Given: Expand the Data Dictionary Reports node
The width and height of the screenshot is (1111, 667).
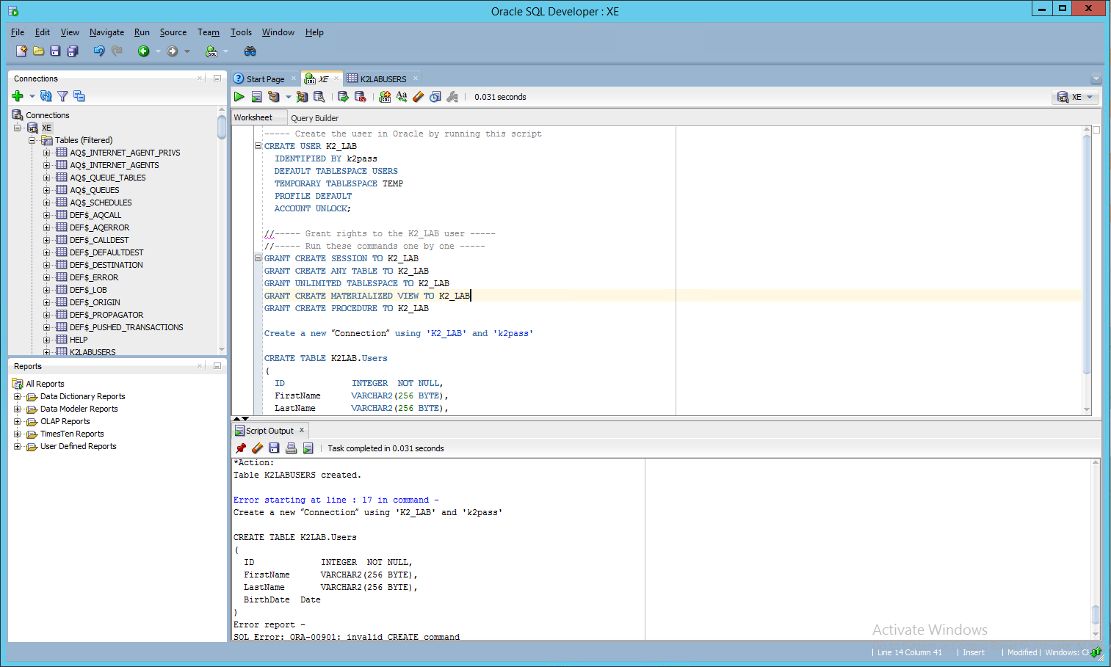Looking at the screenshot, I should [x=18, y=396].
